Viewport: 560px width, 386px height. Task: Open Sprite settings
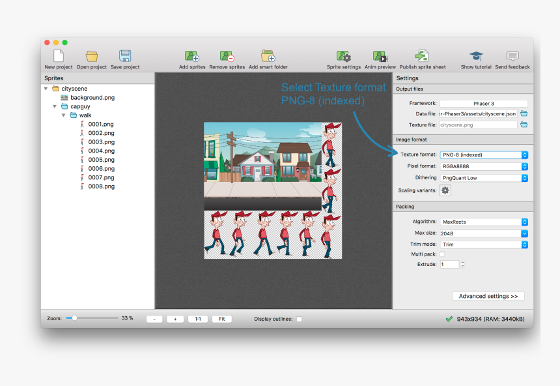click(344, 57)
